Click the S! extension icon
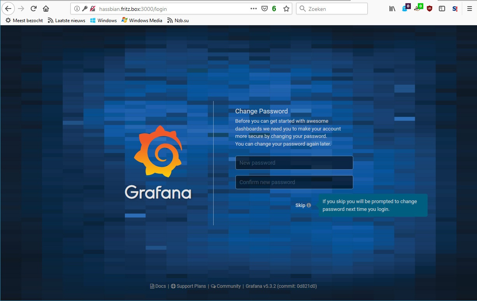This screenshot has width=477, height=301. point(455,9)
